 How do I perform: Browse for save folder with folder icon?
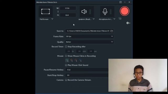pyautogui.click(x=112, y=31)
